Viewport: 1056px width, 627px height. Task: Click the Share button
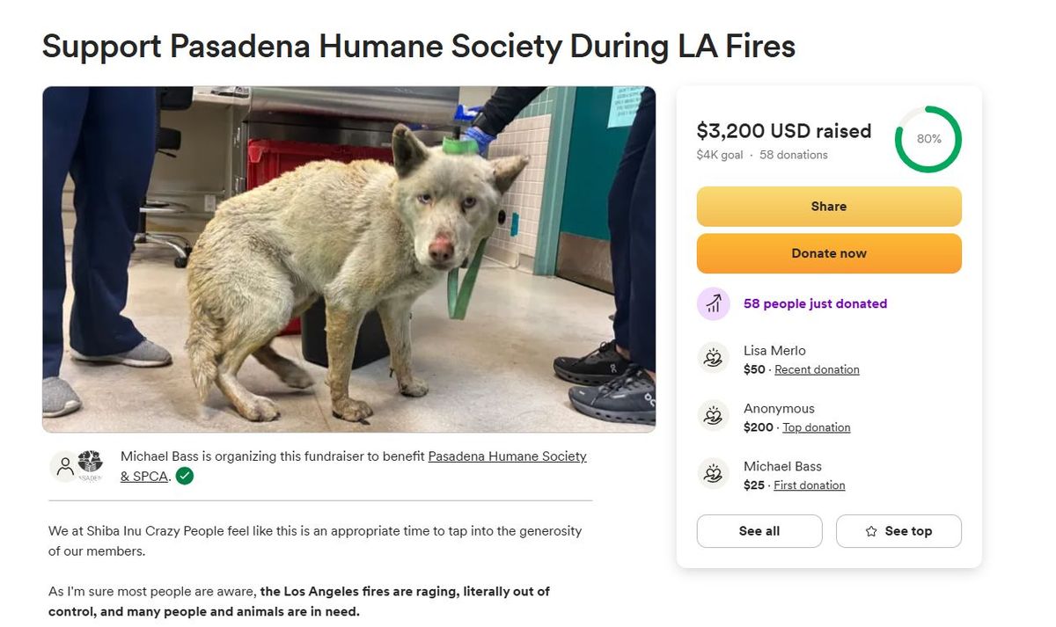point(828,206)
